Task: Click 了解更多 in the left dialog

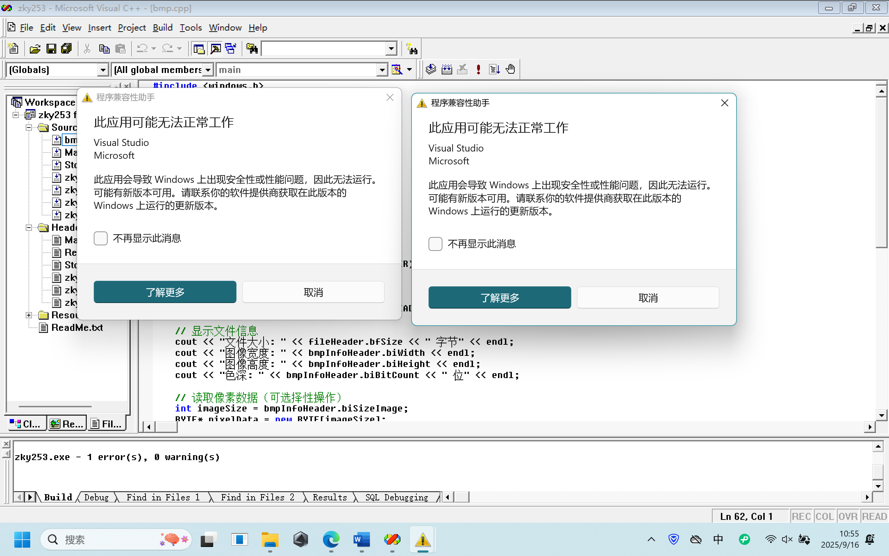Action: 165,292
